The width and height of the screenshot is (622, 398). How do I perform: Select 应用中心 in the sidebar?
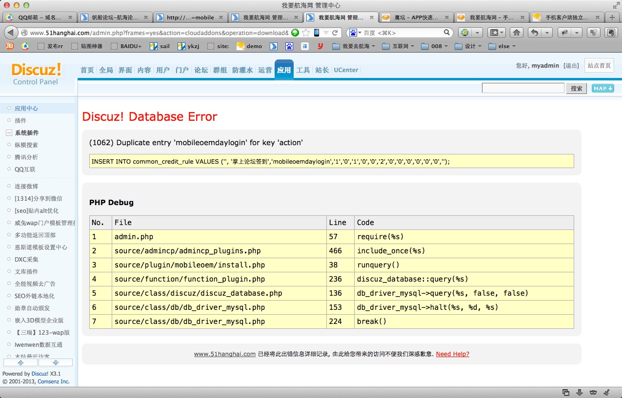(26, 108)
